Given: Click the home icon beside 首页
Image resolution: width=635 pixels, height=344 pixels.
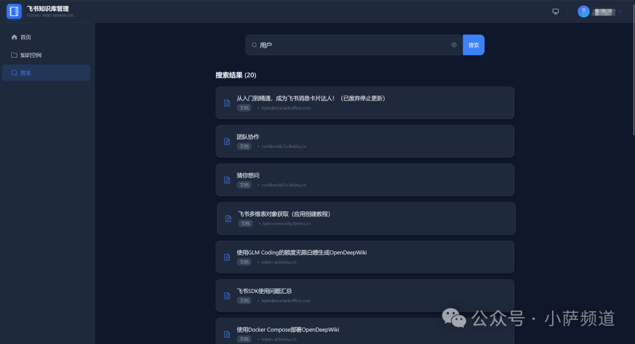Looking at the screenshot, I should pyautogui.click(x=14, y=37).
